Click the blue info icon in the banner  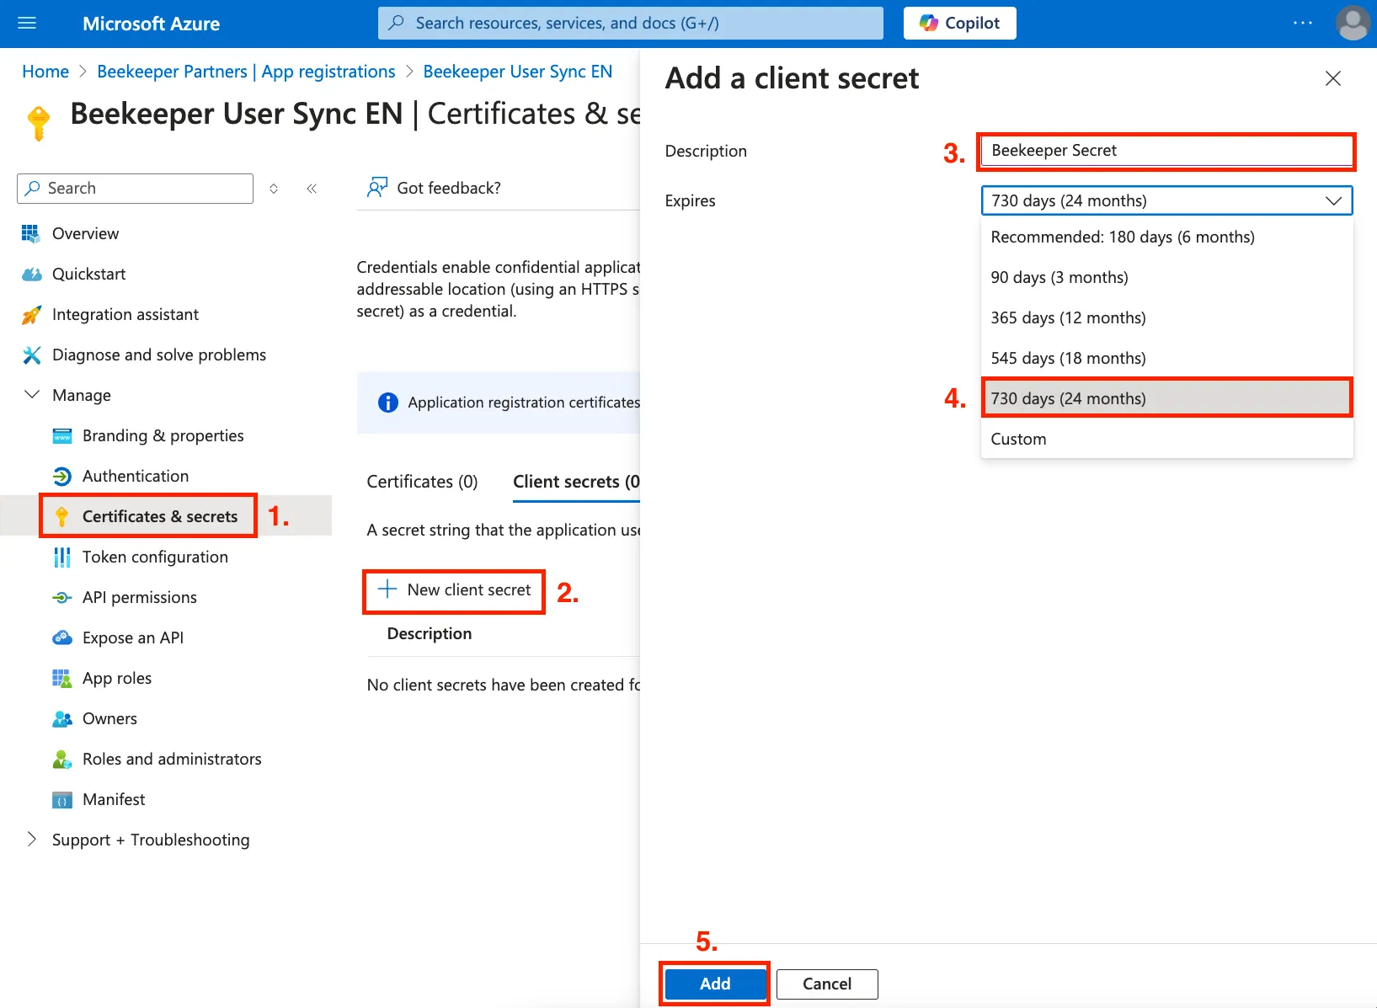tap(388, 403)
